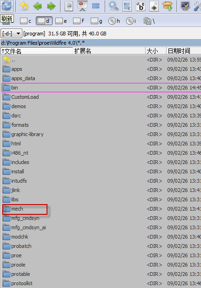Viewport: 201px width, 288px height.
Task: Click the free space text 31.5 GB 可用
Action: 63,34
